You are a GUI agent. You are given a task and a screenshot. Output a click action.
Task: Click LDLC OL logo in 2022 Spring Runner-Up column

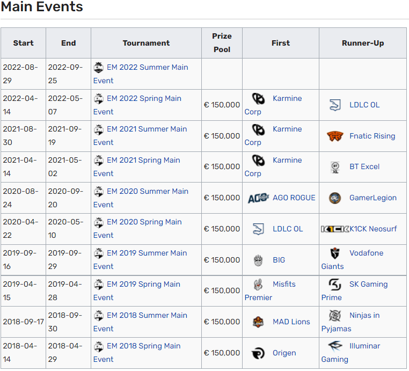[335, 105]
